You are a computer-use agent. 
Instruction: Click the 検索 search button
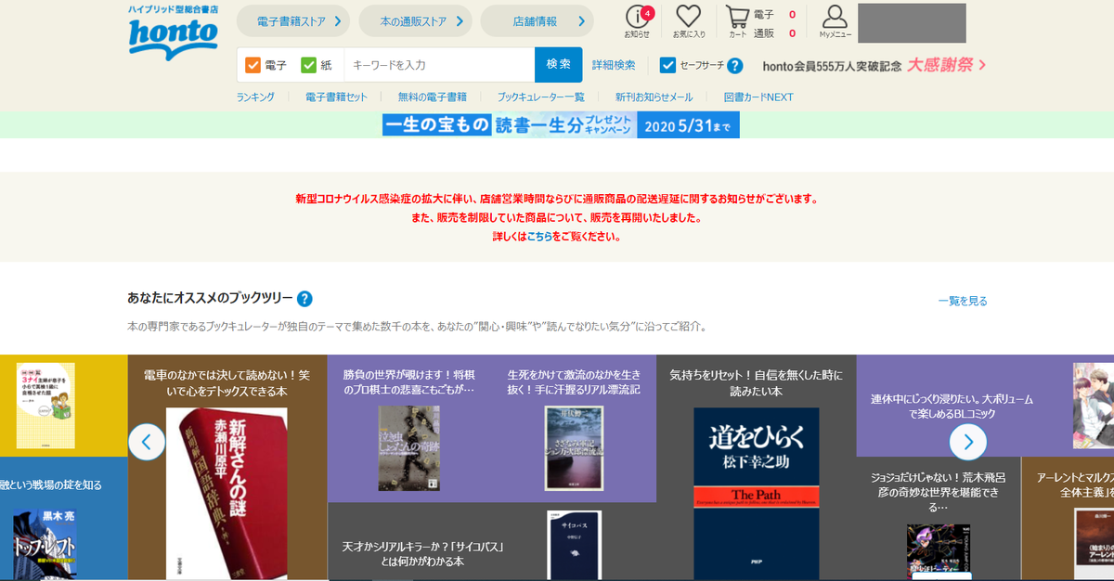pyautogui.click(x=559, y=65)
